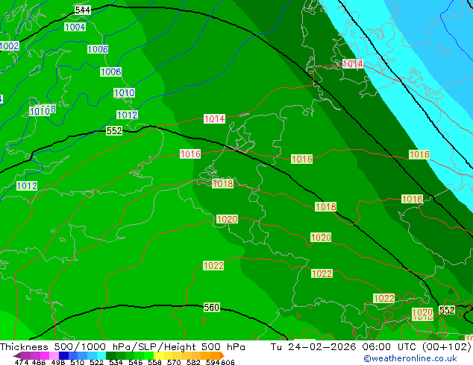Click the legend value 510
473x365 pixels.
pos(78,362)
